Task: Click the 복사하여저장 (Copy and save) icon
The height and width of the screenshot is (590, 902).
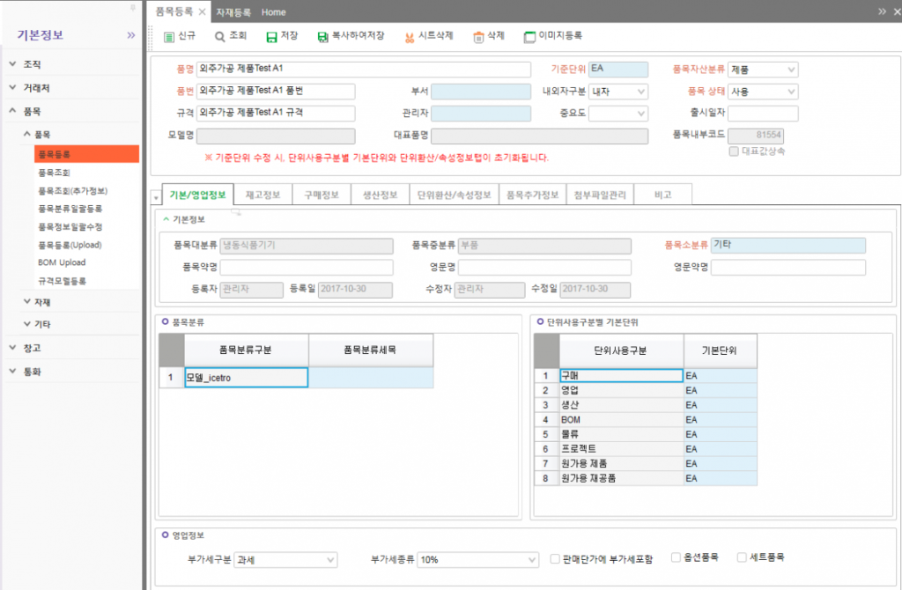Action: (x=323, y=37)
